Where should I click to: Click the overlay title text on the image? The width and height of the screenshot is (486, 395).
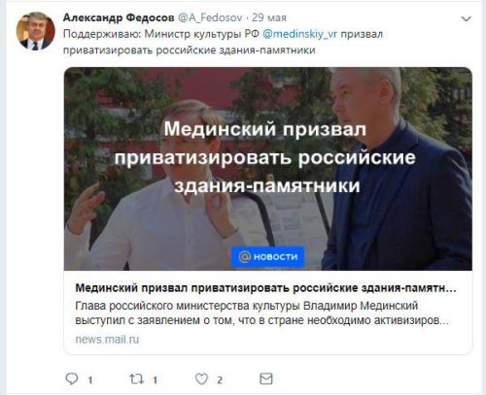(x=265, y=157)
